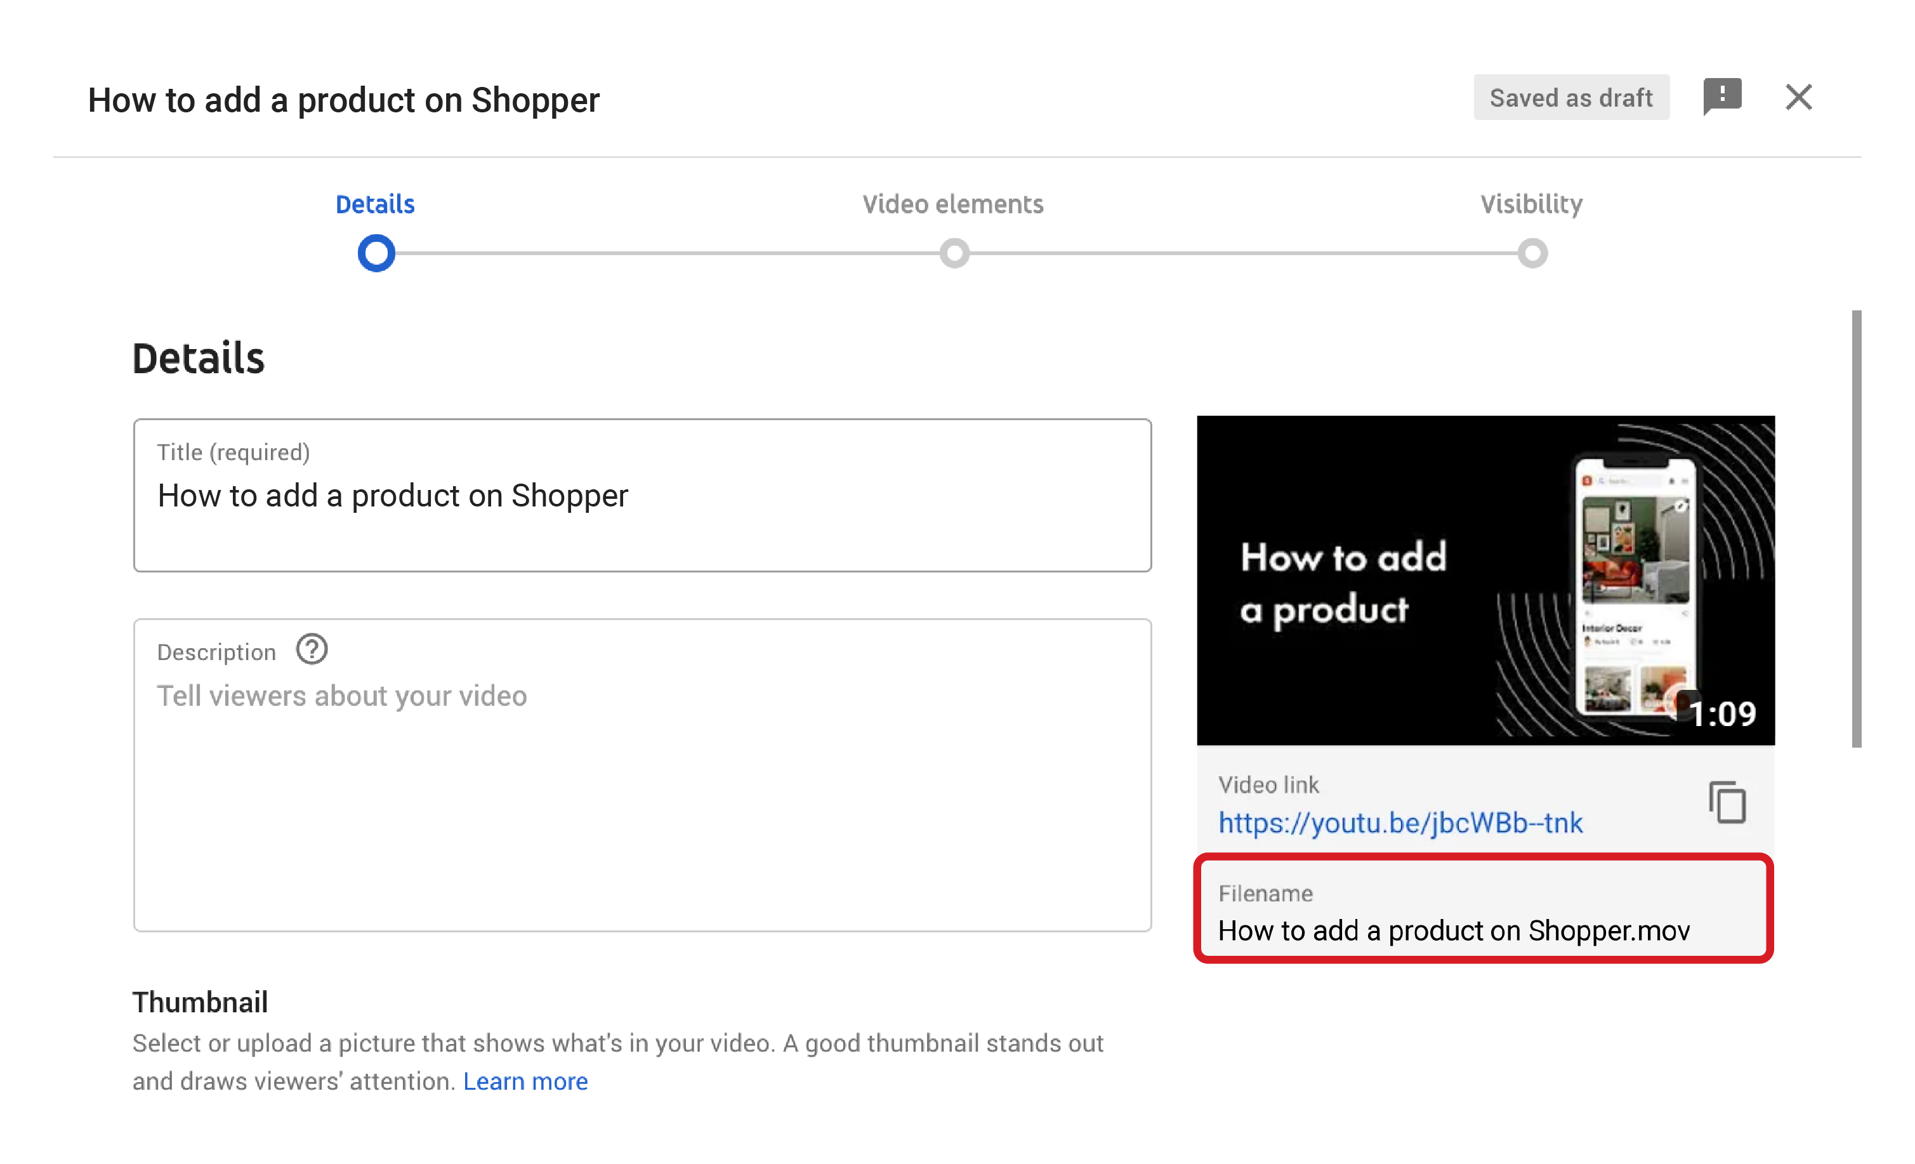
Task: Click the 'Thumbnail' section heading
Action: point(200,1002)
